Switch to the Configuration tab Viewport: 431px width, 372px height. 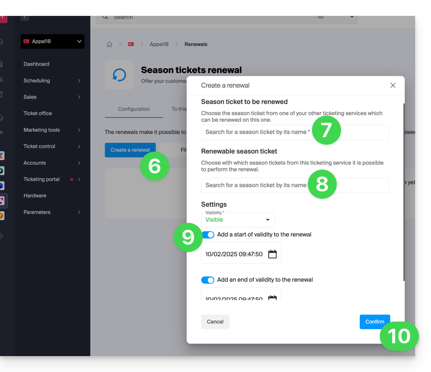(x=134, y=109)
